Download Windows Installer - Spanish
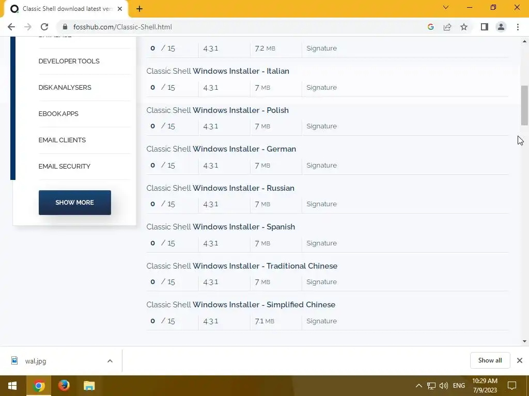Image resolution: width=529 pixels, height=396 pixels. (221, 227)
